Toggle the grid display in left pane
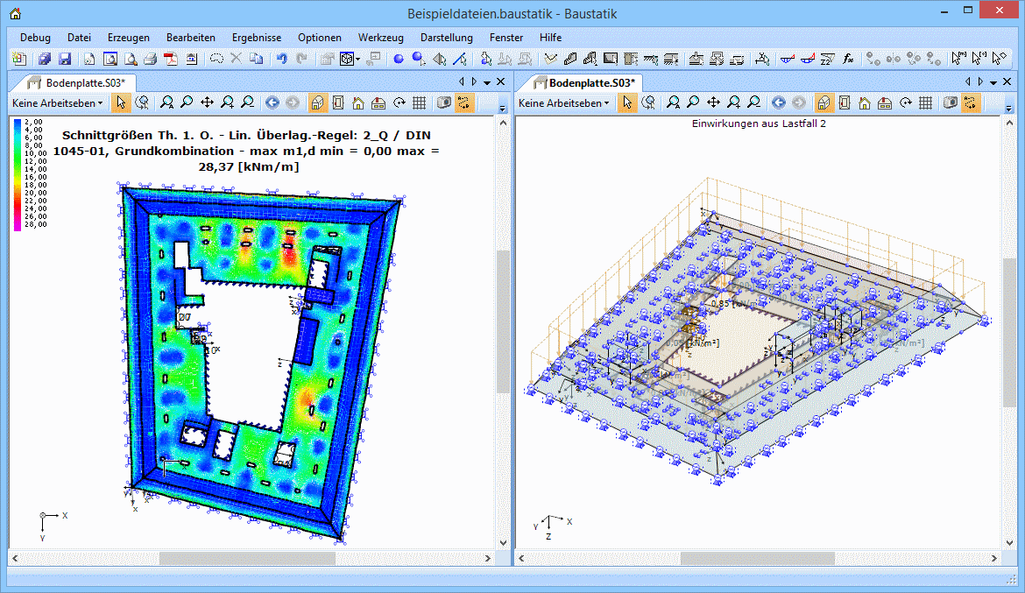This screenshot has width=1025, height=593. pos(419,102)
